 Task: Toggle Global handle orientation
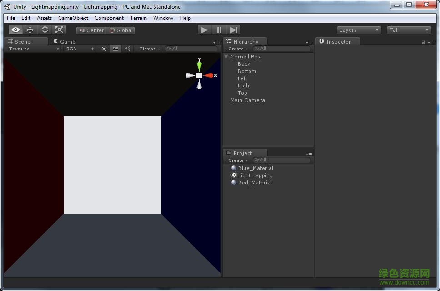[120, 30]
